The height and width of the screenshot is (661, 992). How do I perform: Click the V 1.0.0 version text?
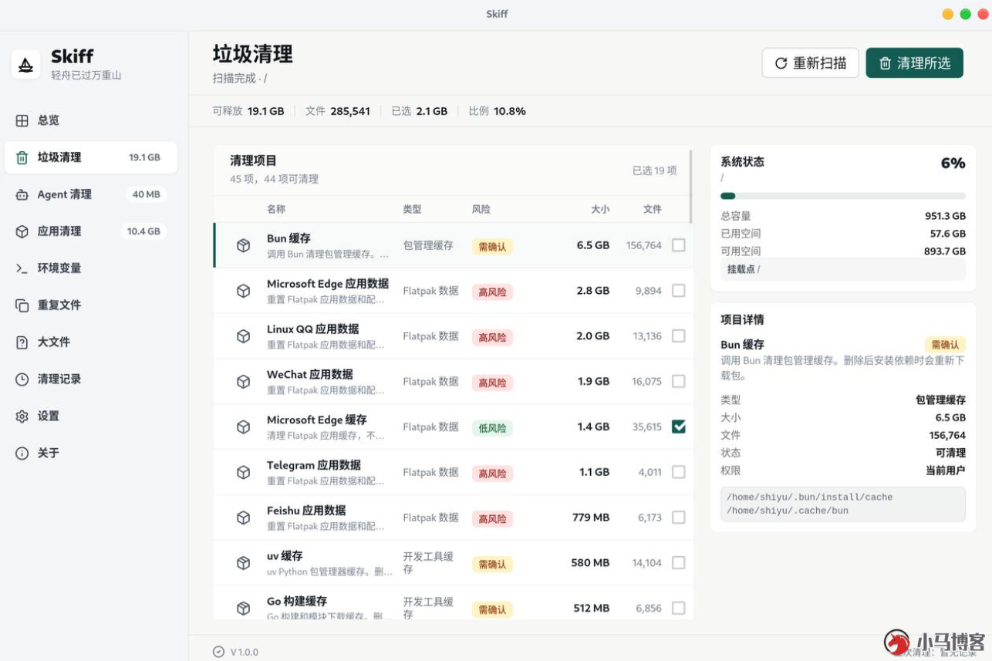(245, 653)
